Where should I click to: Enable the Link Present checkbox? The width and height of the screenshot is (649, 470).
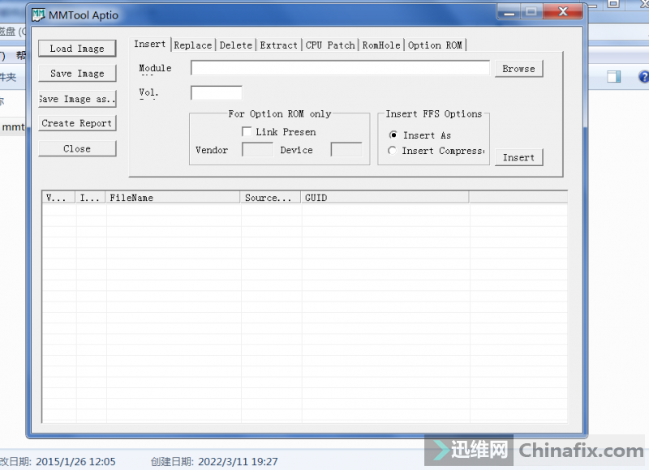coord(247,131)
